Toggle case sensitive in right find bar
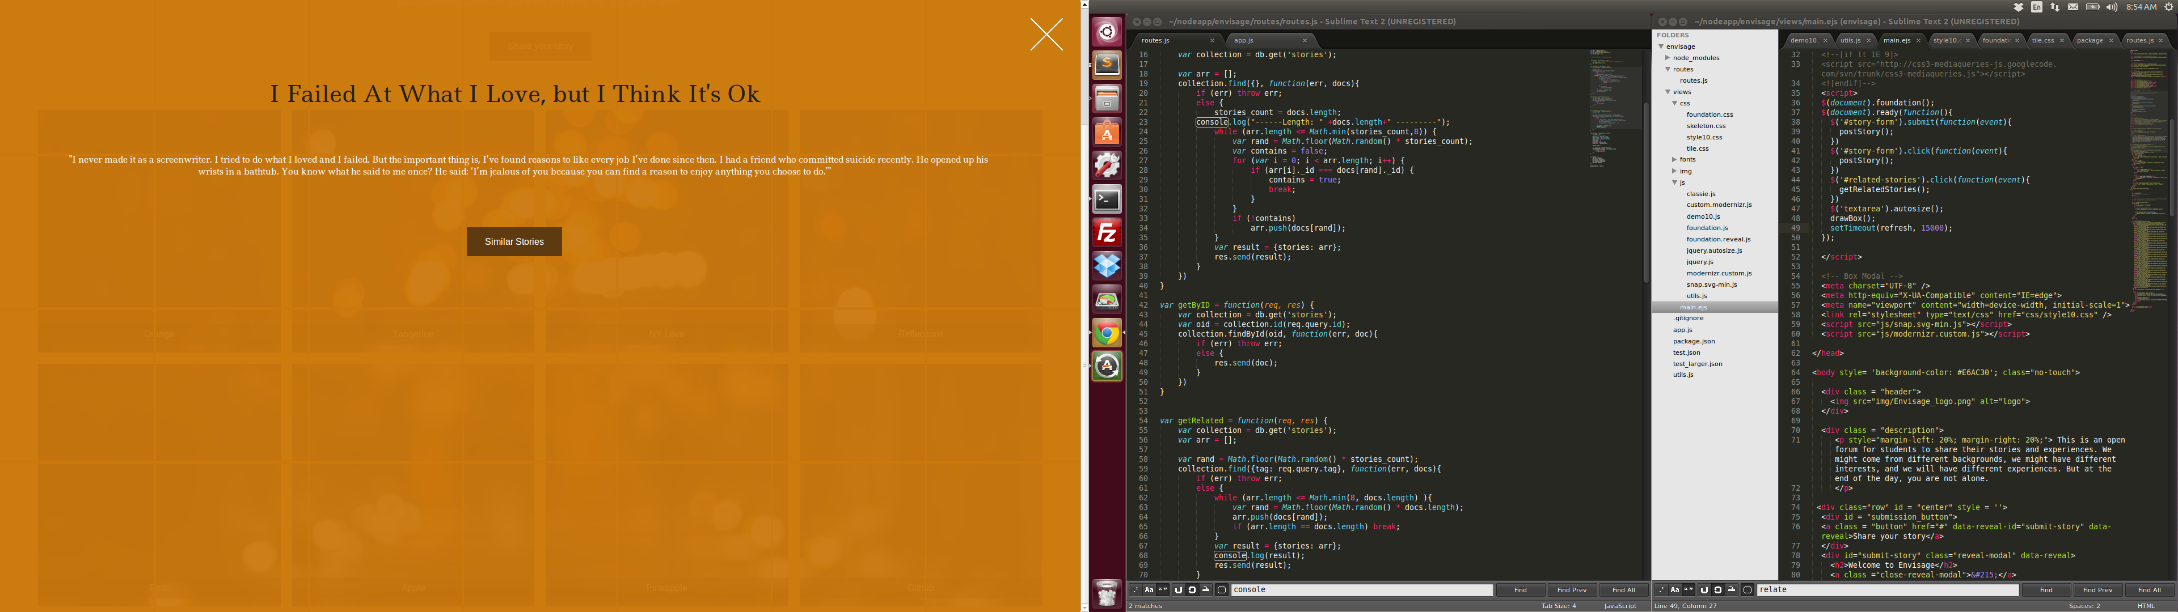 click(x=1674, y=590)
